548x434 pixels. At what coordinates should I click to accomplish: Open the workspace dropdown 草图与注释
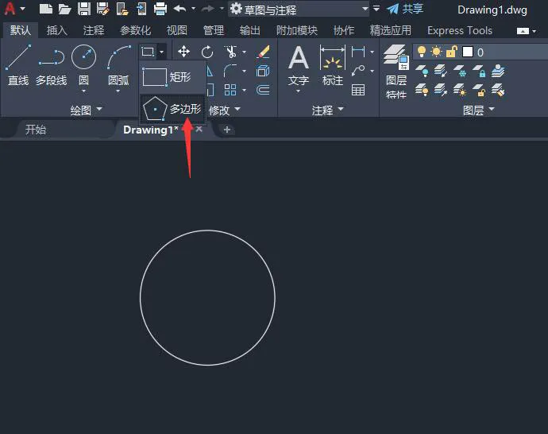pos(299,9)
